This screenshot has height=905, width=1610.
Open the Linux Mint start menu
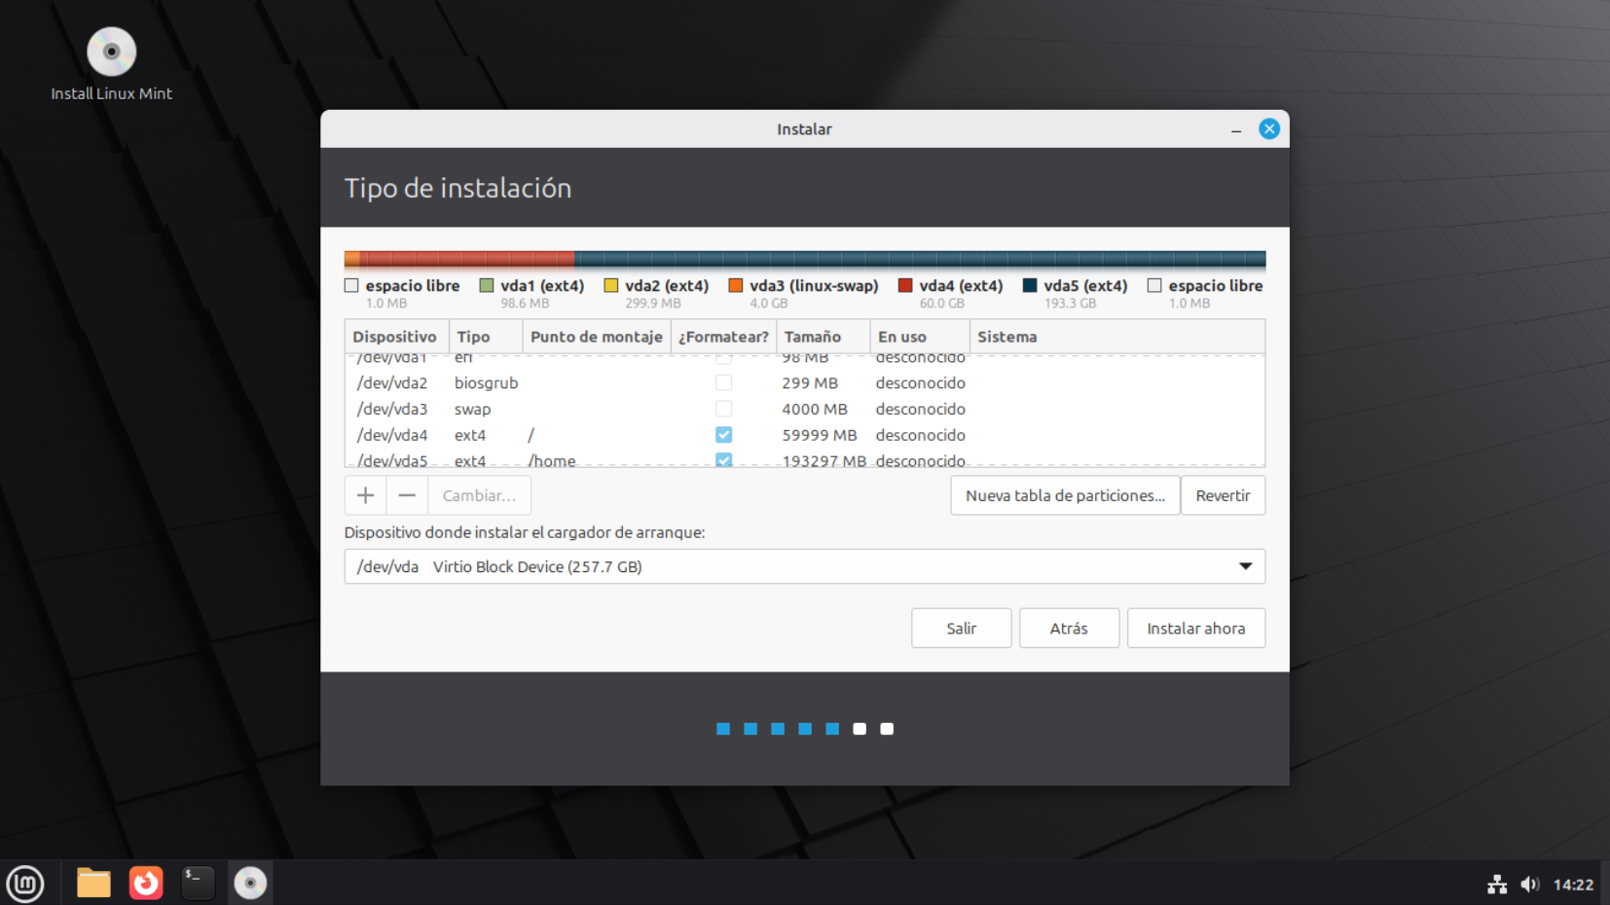pyautogui.click(x=25, y=883)
